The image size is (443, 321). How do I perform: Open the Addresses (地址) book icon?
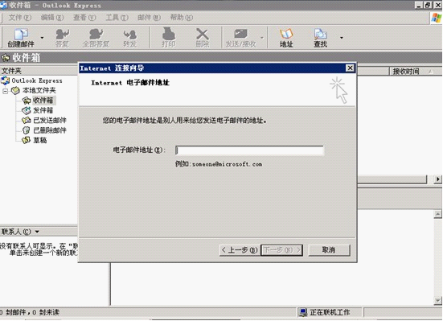pyautogui.click(x=286, y=38)
